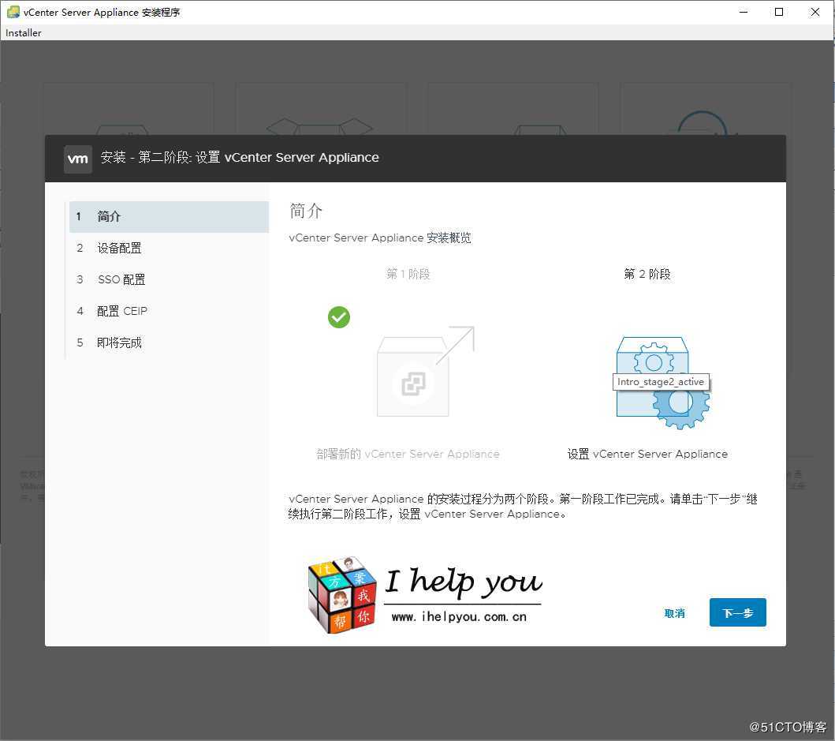Click the stage 1 deploy appliance box icon

coord(425,371)
